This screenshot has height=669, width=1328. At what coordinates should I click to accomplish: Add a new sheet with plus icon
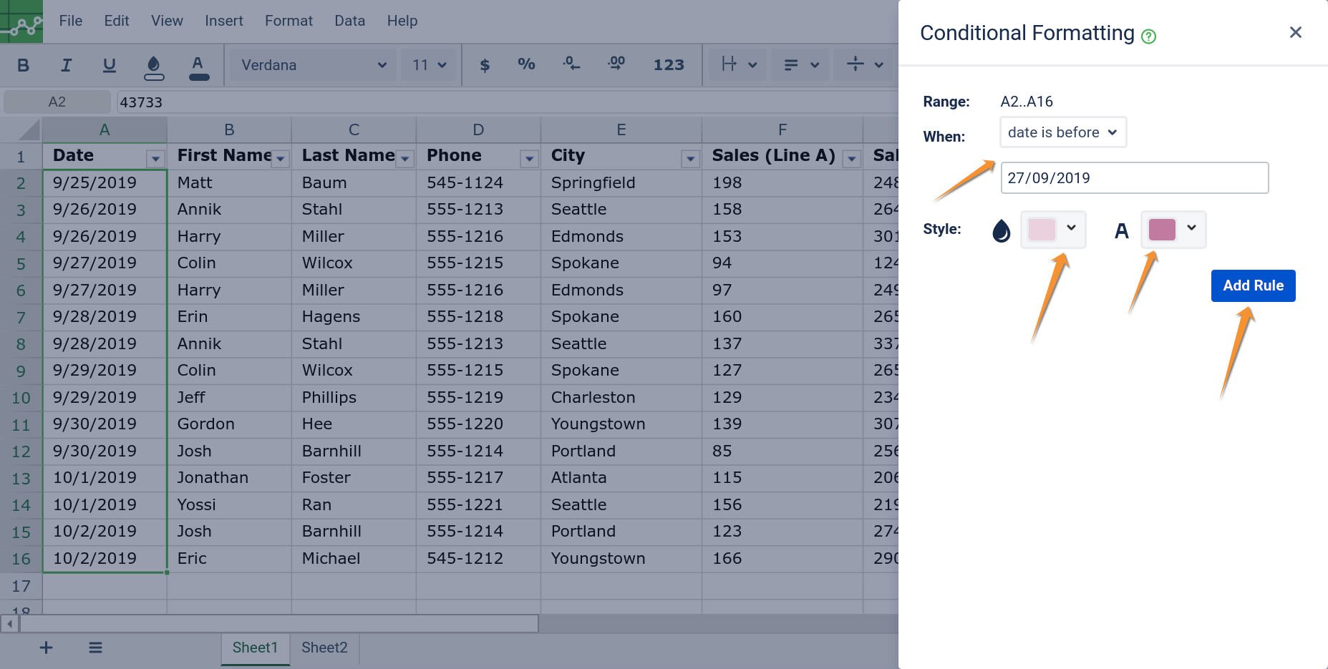46,648
